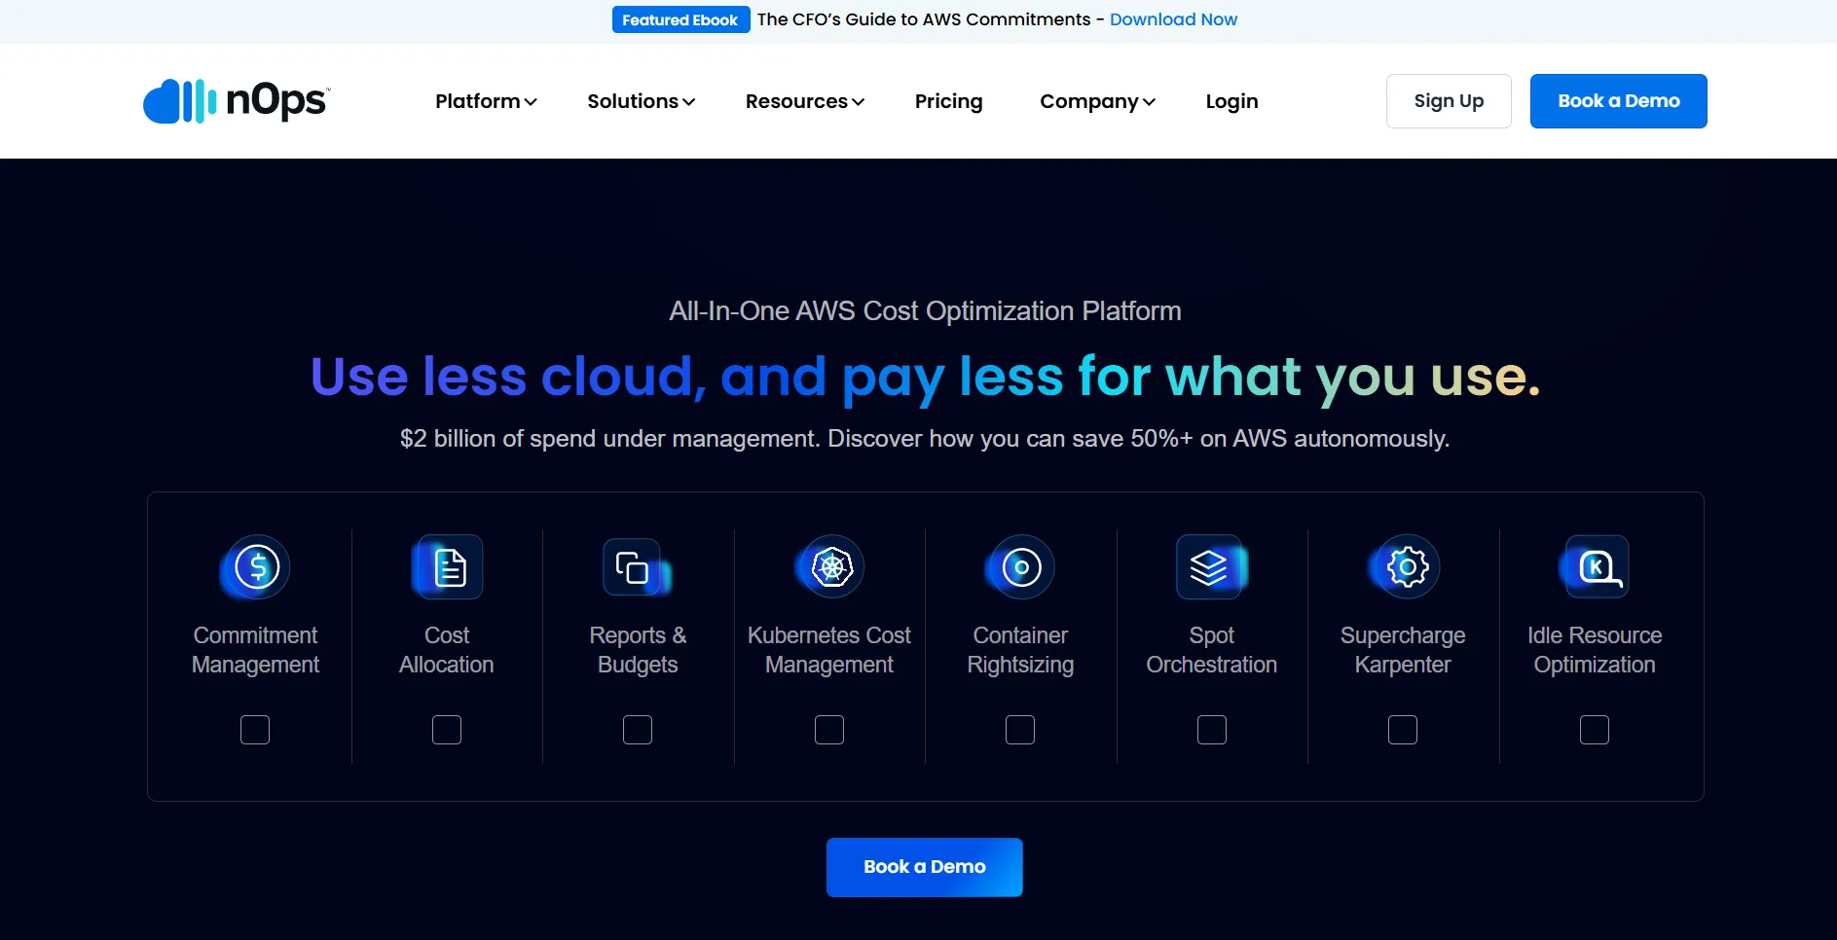This screenshot has width=1837, height=940.
Task: Click the Idle Resource Optimization search icon
Action: tap(1595, 566)
